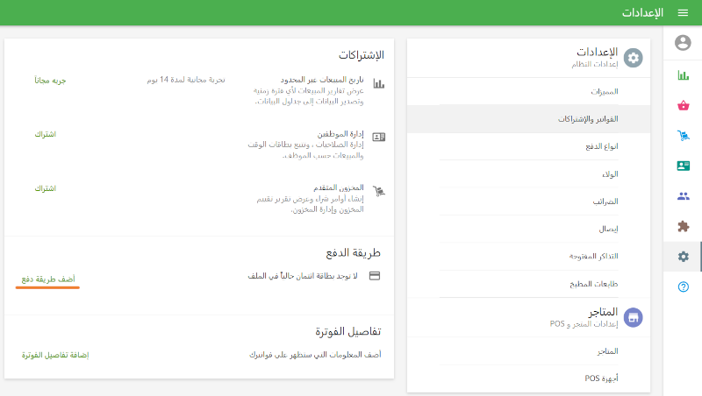
Task: Click the إعدادات المتجر و POS subtitle
Action: point(584,324)
